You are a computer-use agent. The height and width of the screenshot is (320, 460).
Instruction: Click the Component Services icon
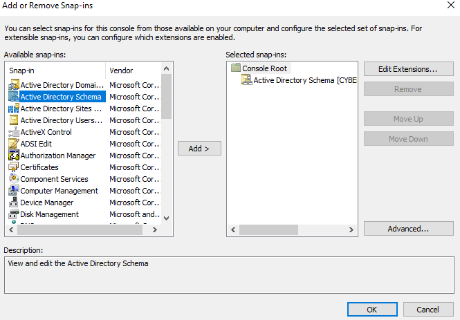coord(14,179)
